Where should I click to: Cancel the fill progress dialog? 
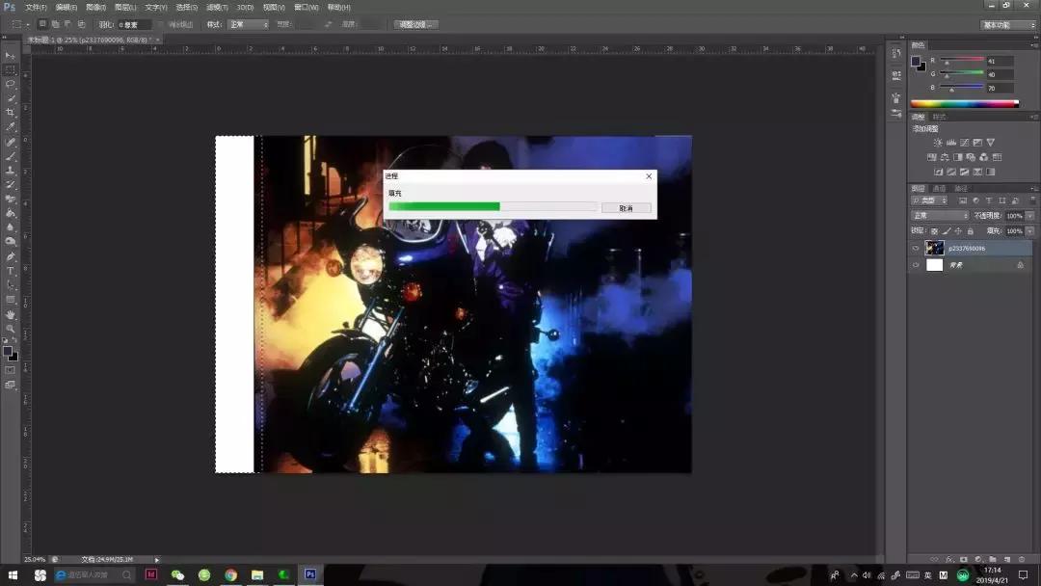(x=626, y=208)
